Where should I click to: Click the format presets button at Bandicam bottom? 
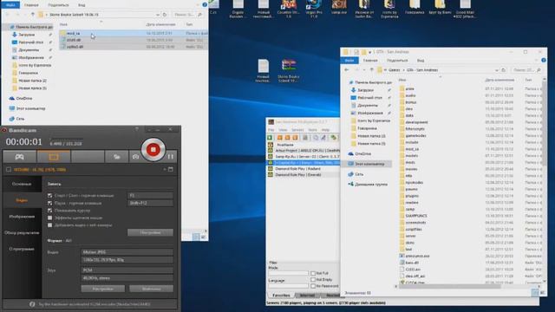pos(151,289)
